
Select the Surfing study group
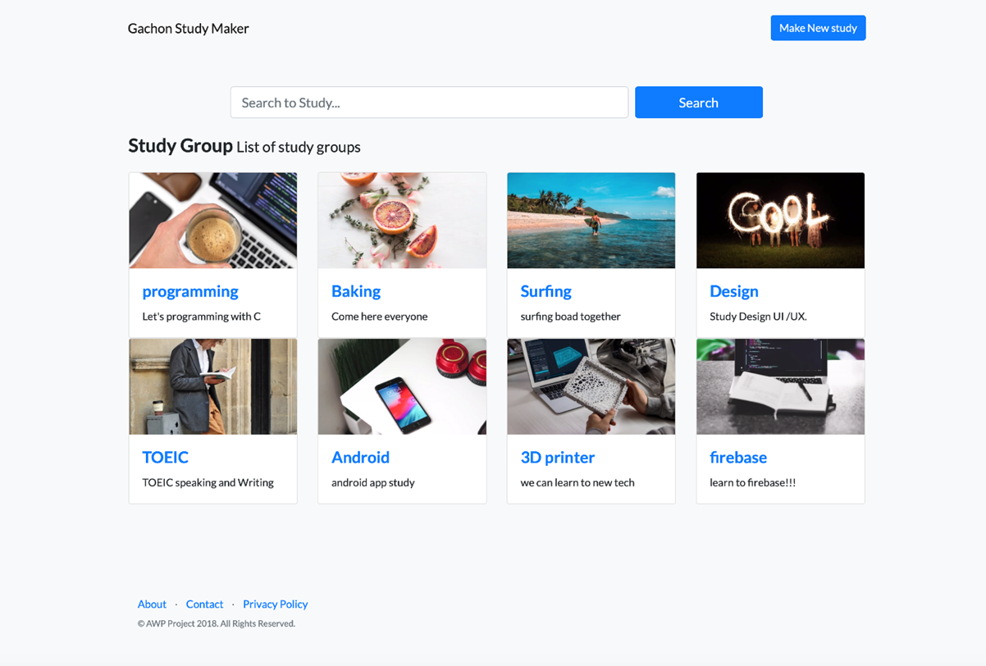tap(546, 291)
